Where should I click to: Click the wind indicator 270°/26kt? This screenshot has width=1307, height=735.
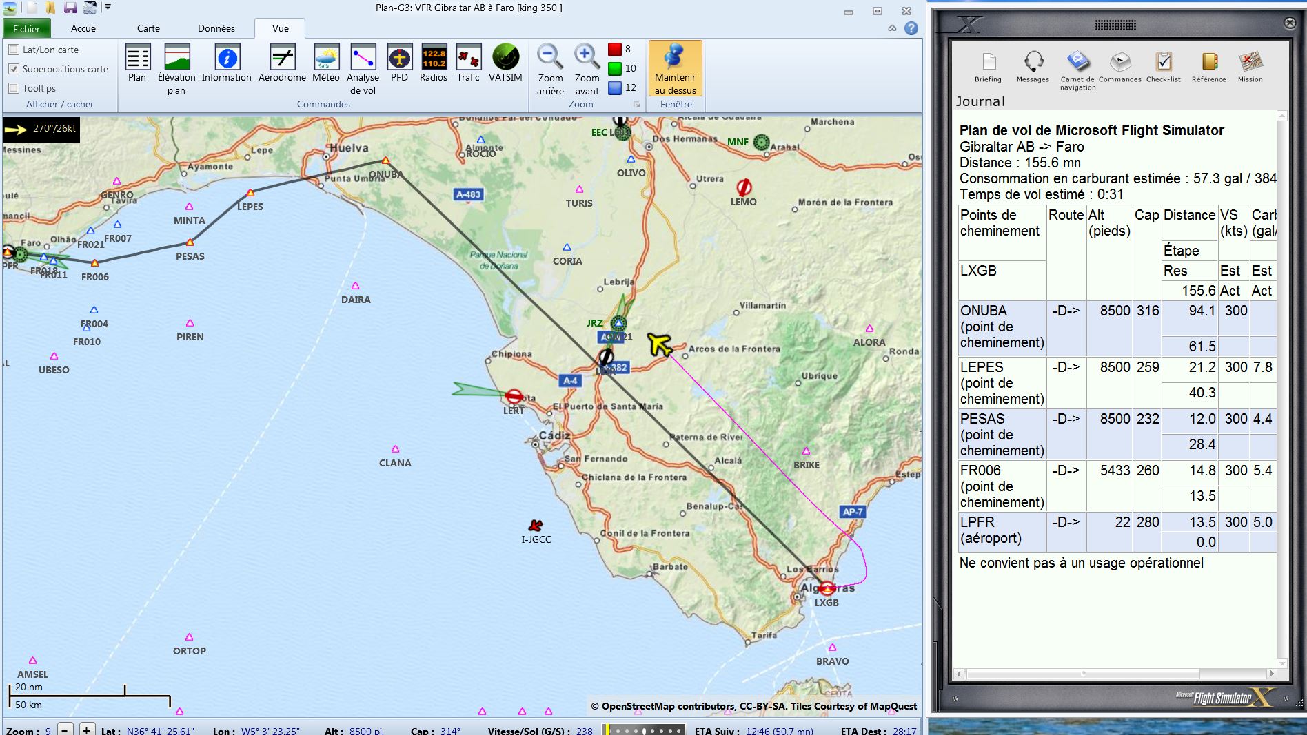(41, 129)
